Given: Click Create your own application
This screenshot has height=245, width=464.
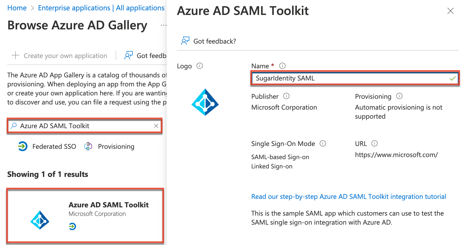Looking at the screenshot, I should click(x=65, y=55).
